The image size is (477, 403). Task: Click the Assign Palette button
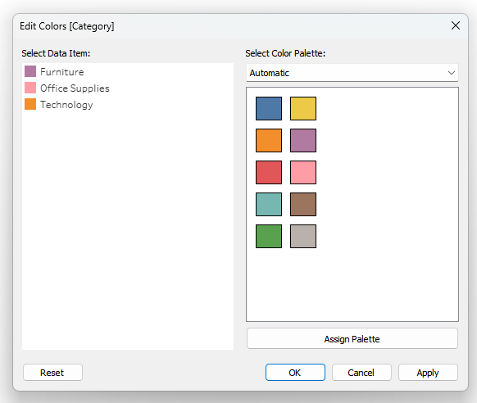(352, 338)
